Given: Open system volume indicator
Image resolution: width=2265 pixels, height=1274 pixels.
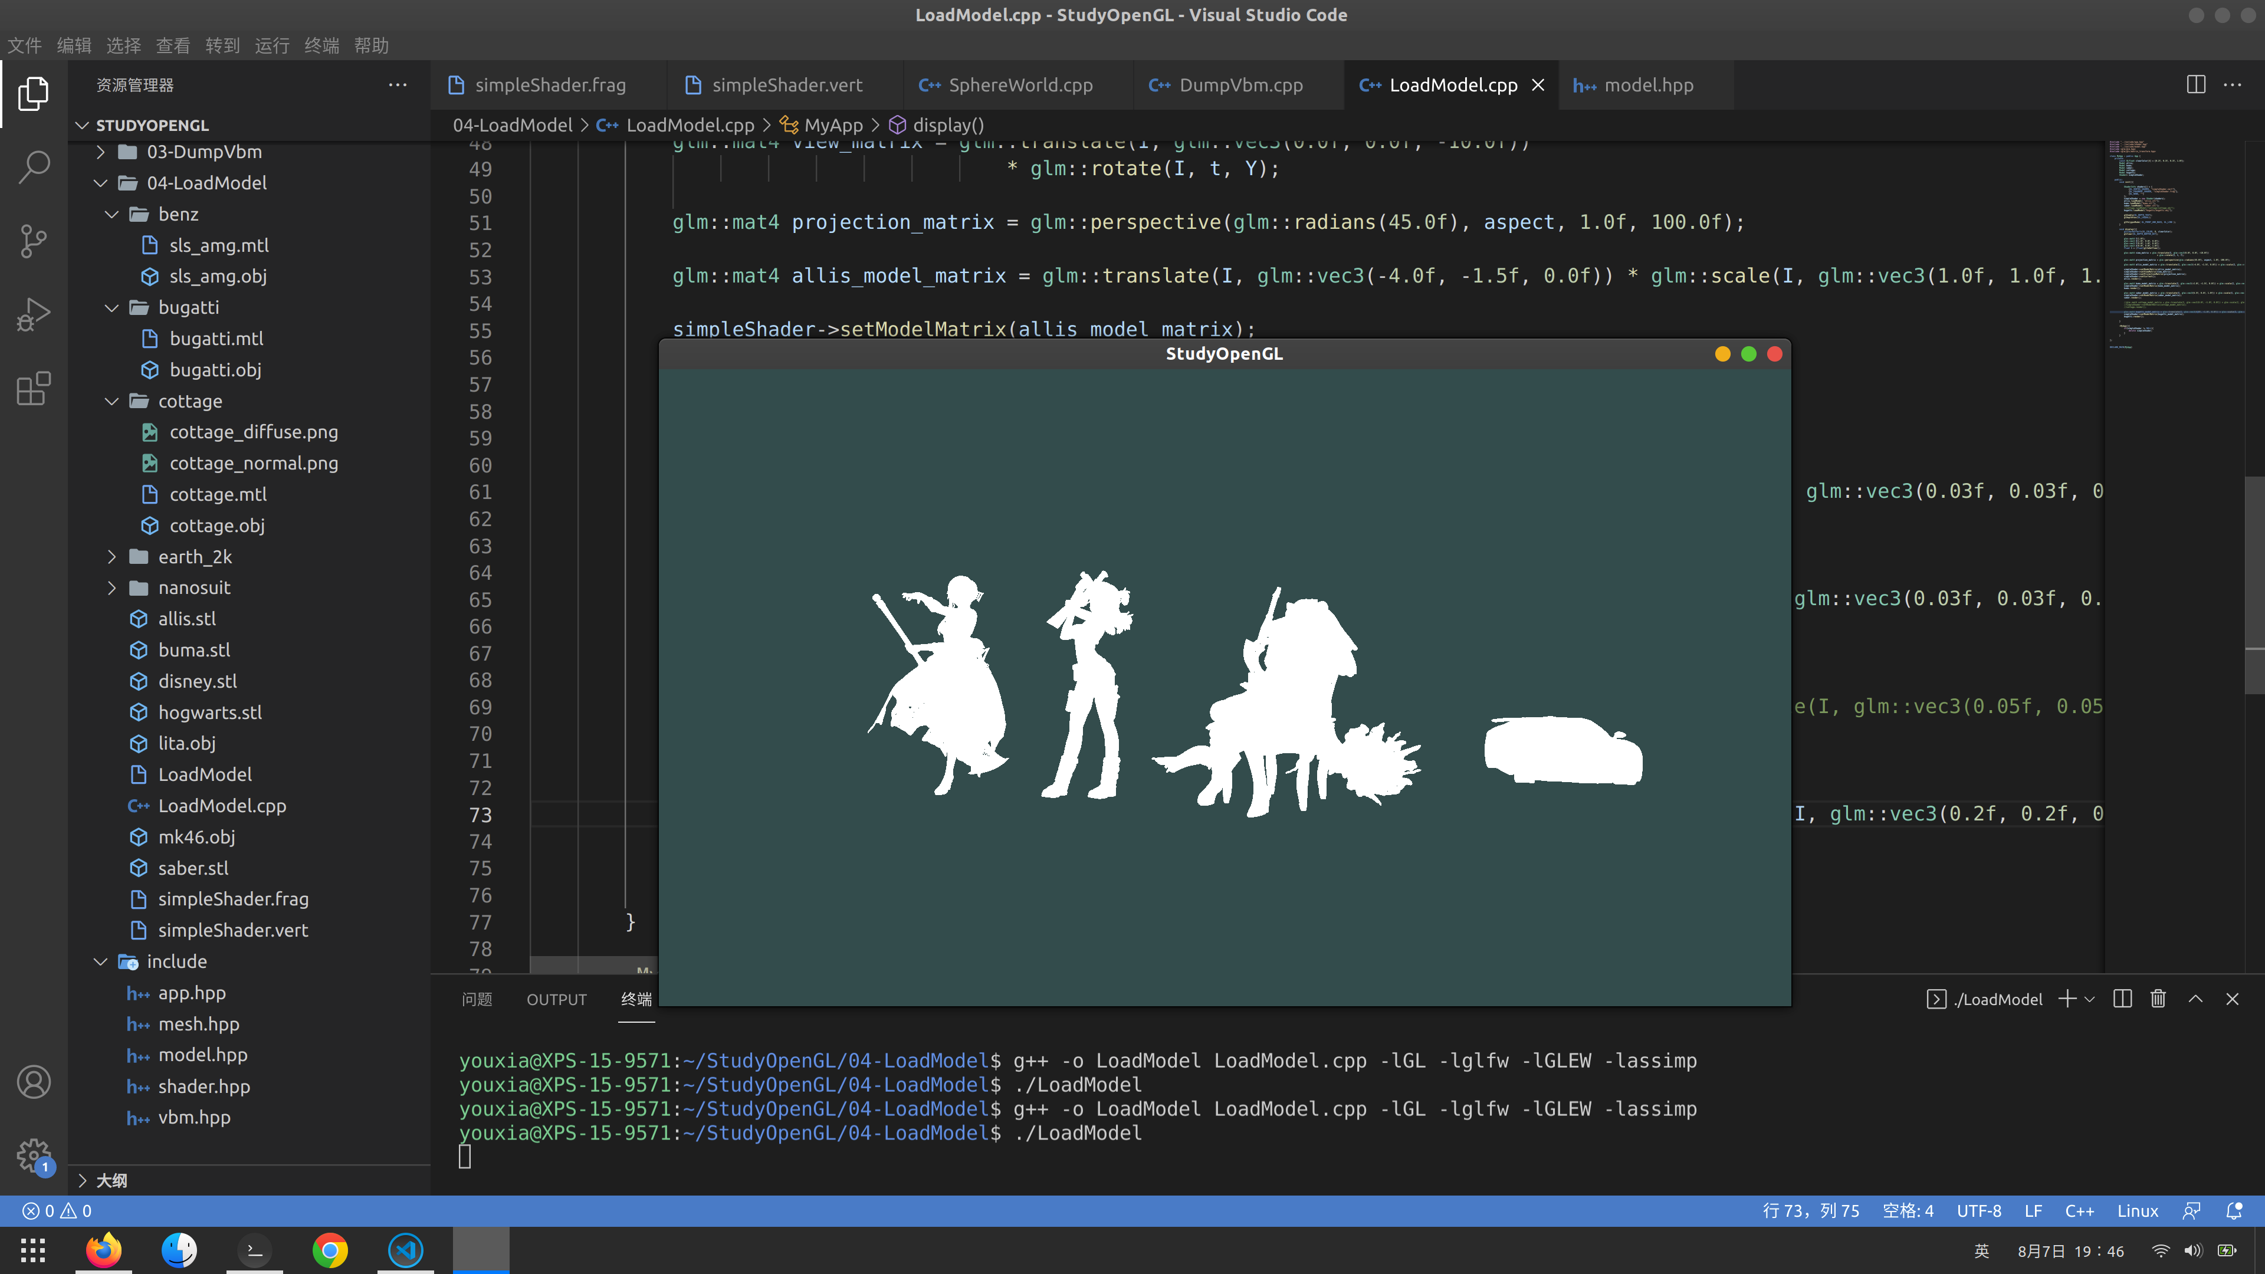Looking at the screenshot, I should tap(2193, 1250).
